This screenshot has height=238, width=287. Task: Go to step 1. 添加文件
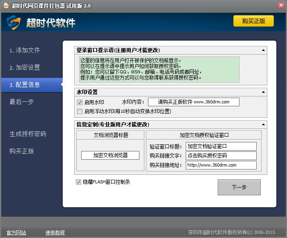point(25,50)
